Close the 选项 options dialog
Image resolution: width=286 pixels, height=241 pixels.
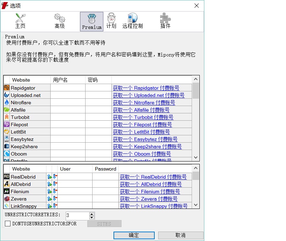197,6
